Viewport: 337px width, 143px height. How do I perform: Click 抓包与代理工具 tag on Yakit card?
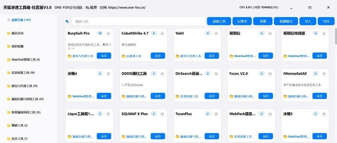191,56
